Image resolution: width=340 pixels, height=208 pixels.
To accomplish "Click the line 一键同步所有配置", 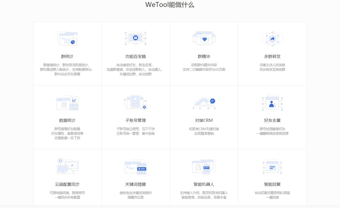I will 67,197.
